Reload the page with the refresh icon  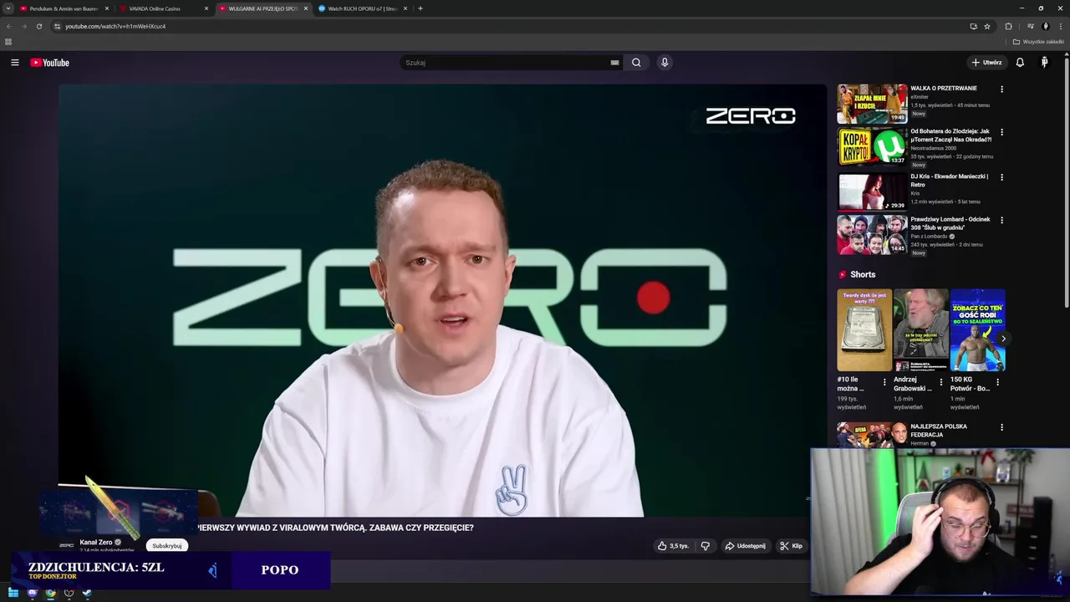coord(38,26)
